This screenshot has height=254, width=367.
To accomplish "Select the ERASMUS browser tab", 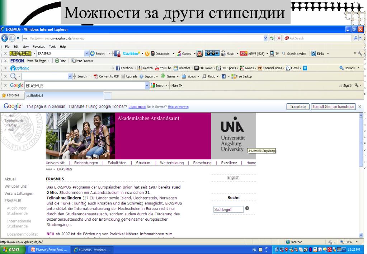I will click(x=64, y=95).
